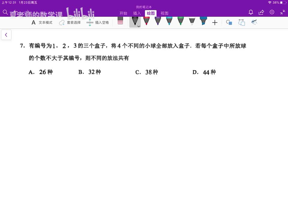This screenshot has height=216, width=288.
Task: Open the search magnifier icon
Action: coord(5,12)
